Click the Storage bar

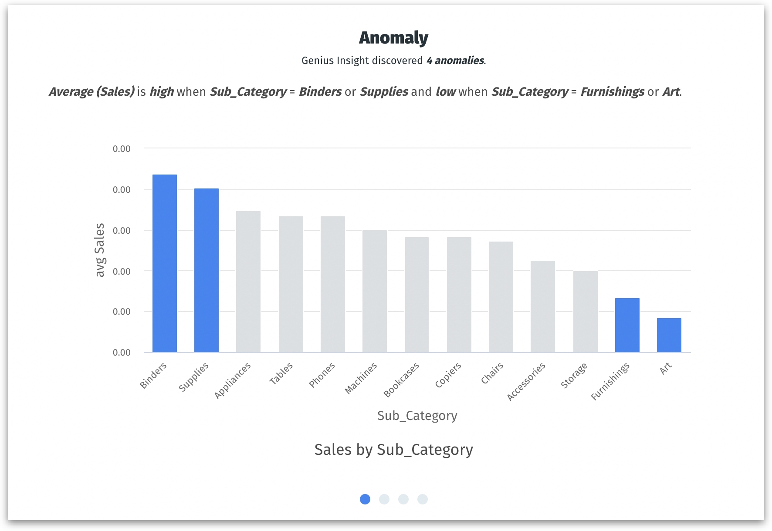586,312
